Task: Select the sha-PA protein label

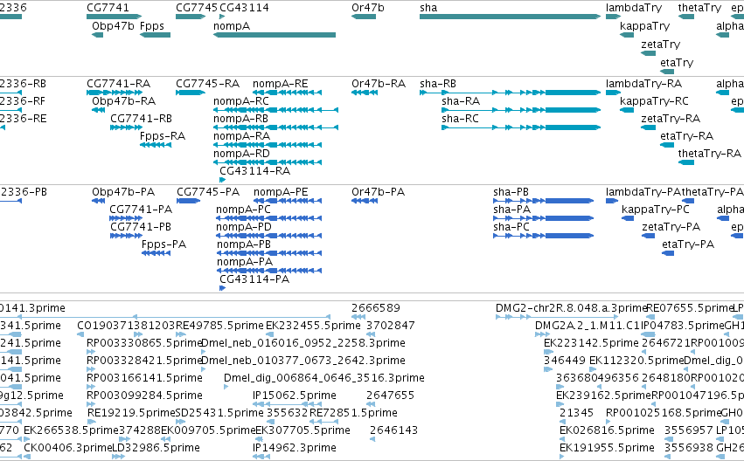Action: tap(511, 210)
